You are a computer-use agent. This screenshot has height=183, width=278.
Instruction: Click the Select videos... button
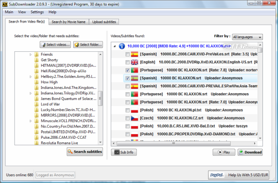(55, 45)
